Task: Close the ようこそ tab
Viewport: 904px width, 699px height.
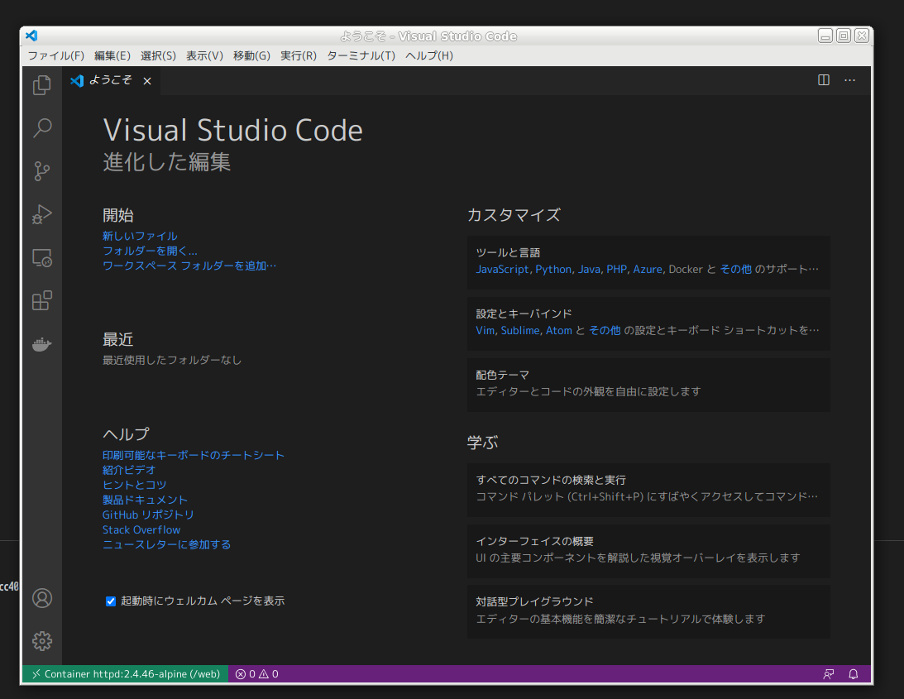Action: pos(147,81)
